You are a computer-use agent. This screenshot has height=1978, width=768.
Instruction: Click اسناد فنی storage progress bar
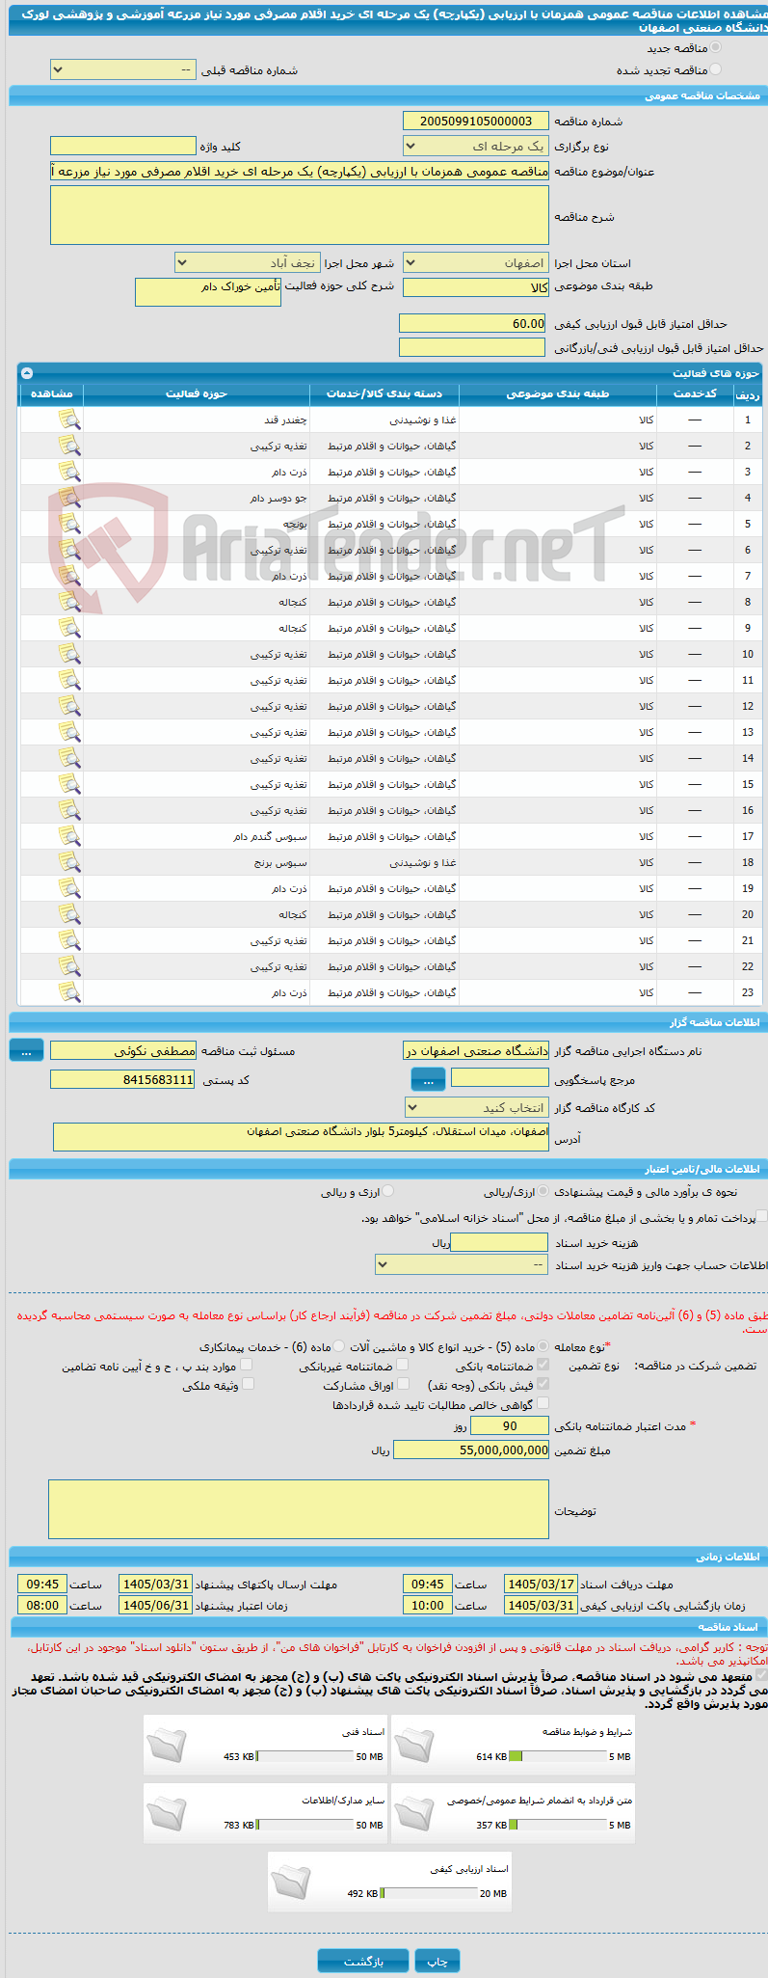(x=305, y=1756)
